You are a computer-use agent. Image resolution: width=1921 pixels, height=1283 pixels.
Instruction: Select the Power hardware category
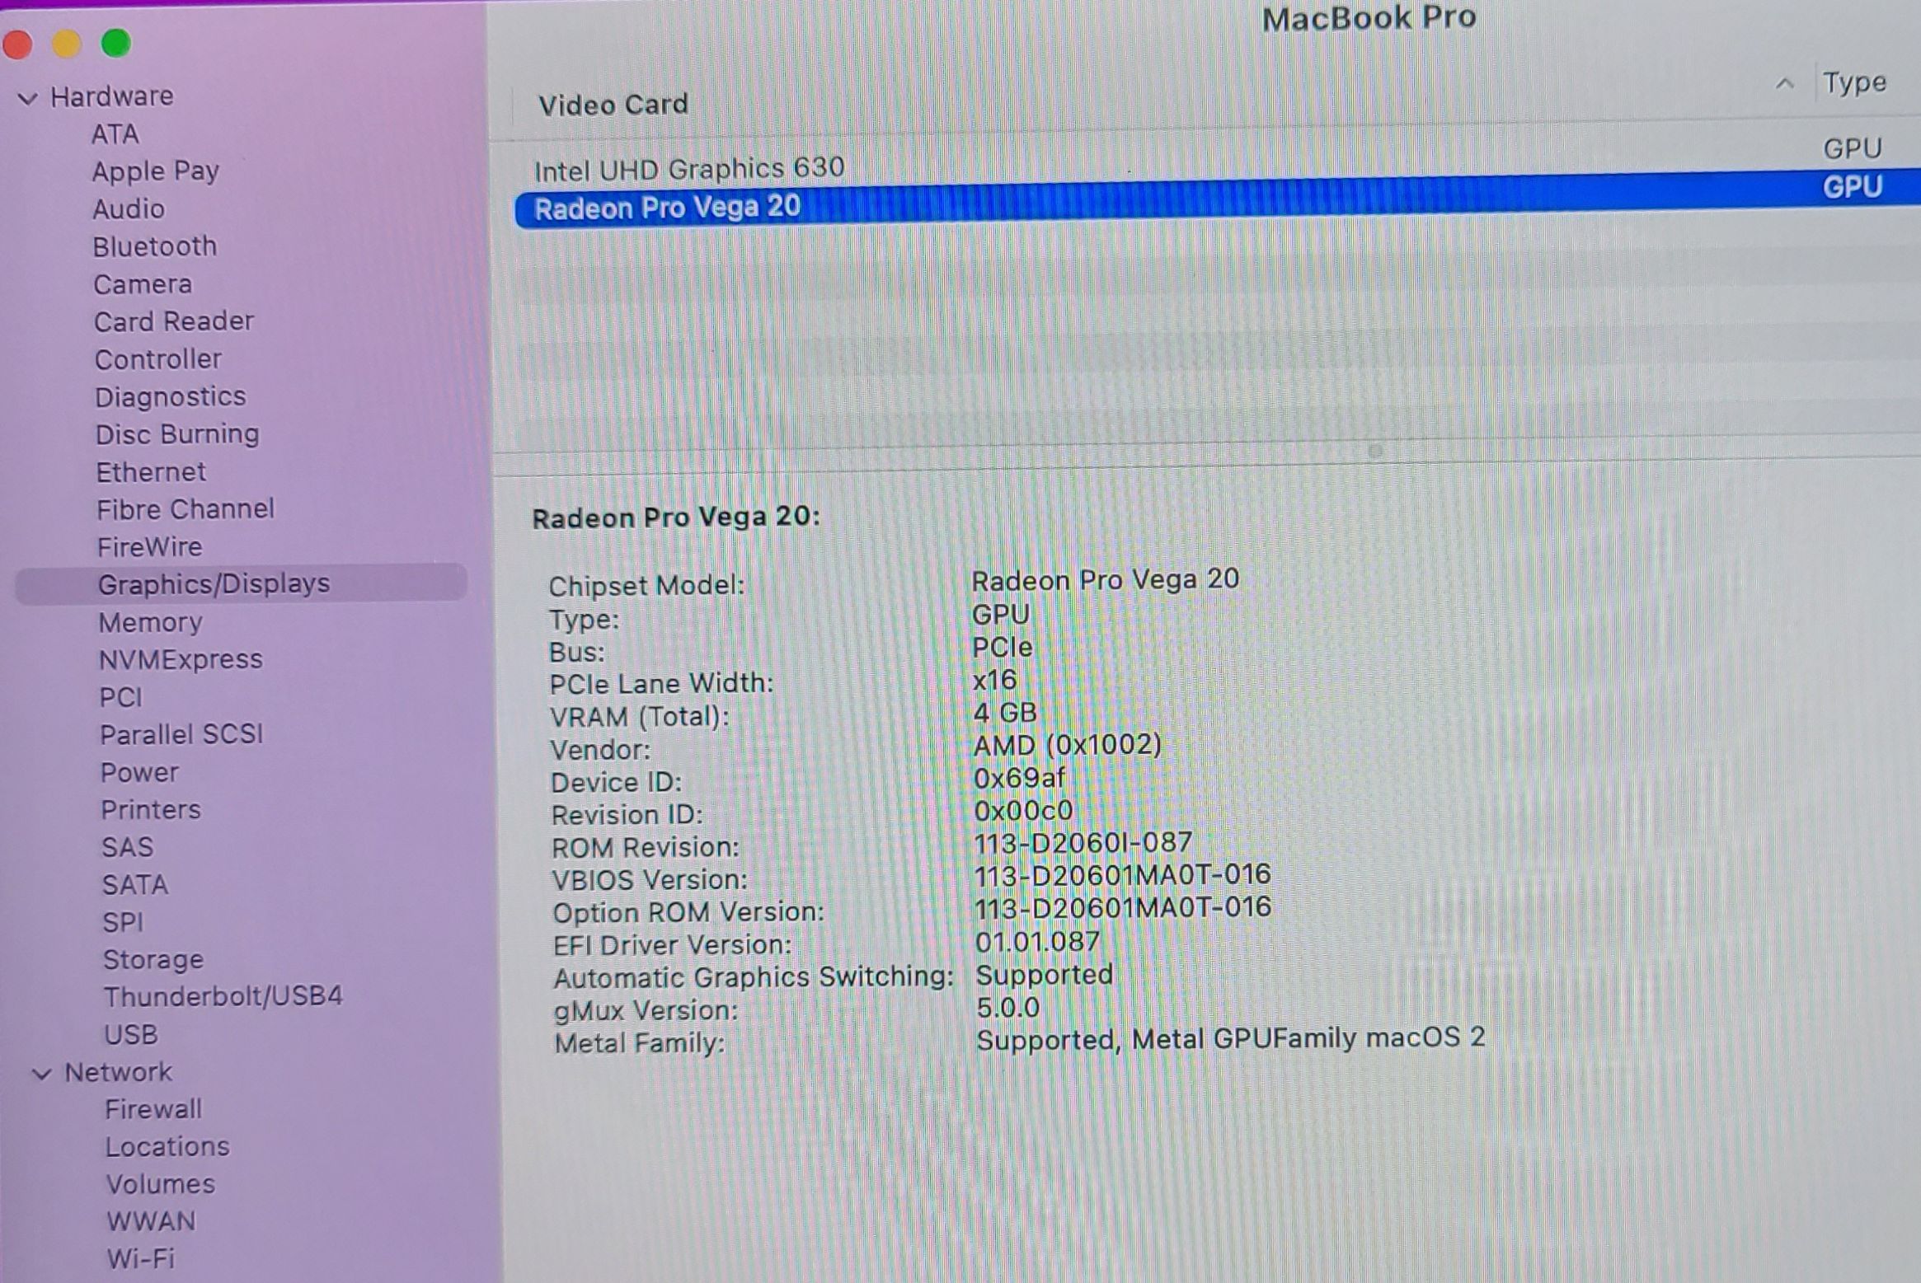(x=139, y=772)
